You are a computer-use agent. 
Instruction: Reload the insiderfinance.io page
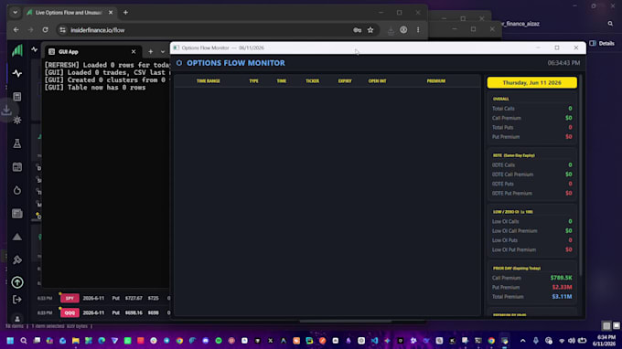click(x=45, y=30)
